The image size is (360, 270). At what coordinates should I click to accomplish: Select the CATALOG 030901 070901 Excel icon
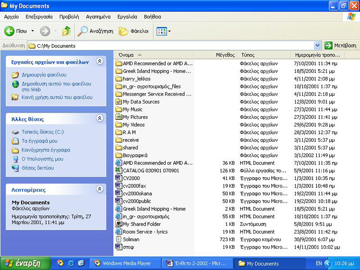pyautogui.click(x=119, y=170)
